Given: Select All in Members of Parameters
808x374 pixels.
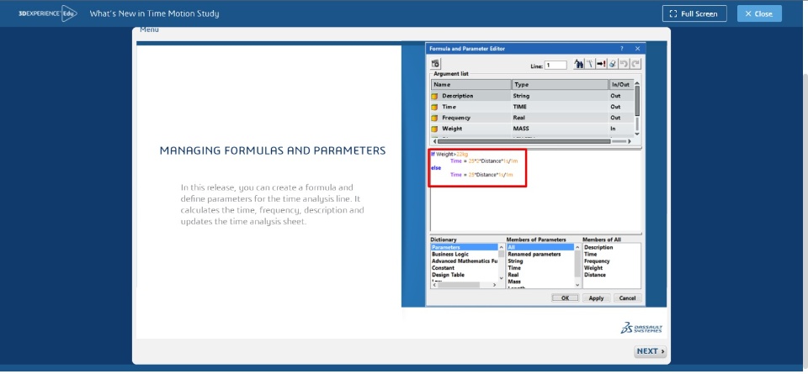Looking at the screenshot, I should pos(540,247).
